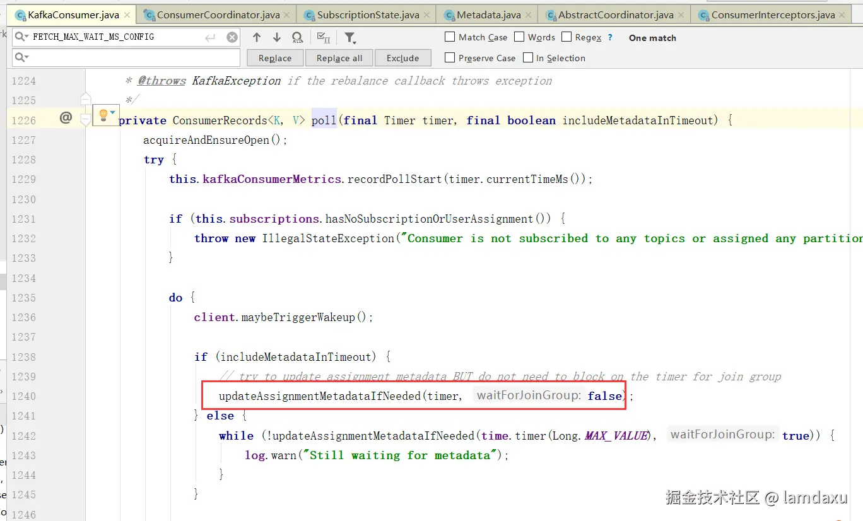
Task: Click 'maybeTriggerWakeup' call
Action: click(x=298, y=317)
